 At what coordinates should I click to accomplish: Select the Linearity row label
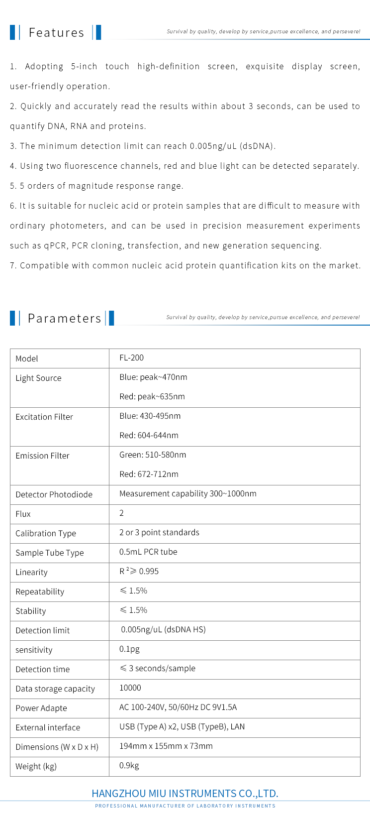coord(31,572)
